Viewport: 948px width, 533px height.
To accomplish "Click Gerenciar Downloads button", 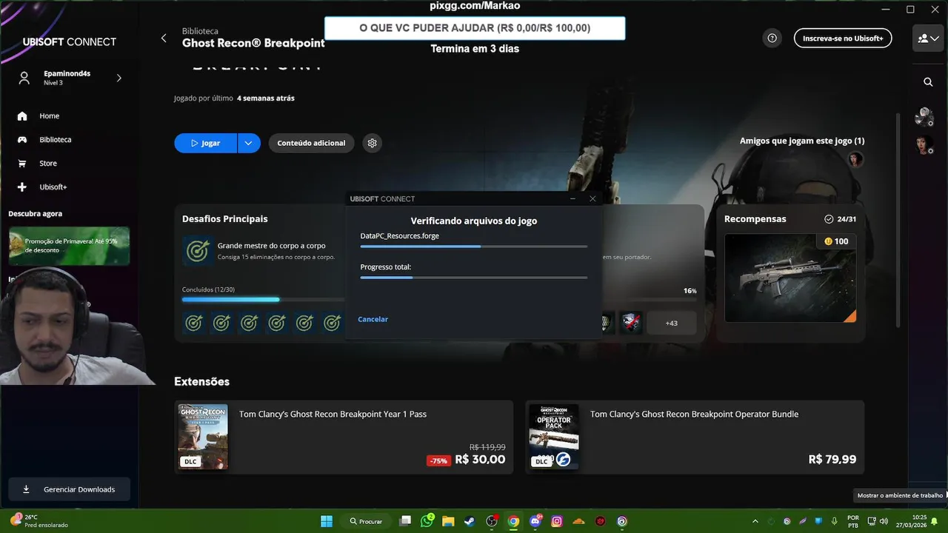I will [x=69, y=489].
